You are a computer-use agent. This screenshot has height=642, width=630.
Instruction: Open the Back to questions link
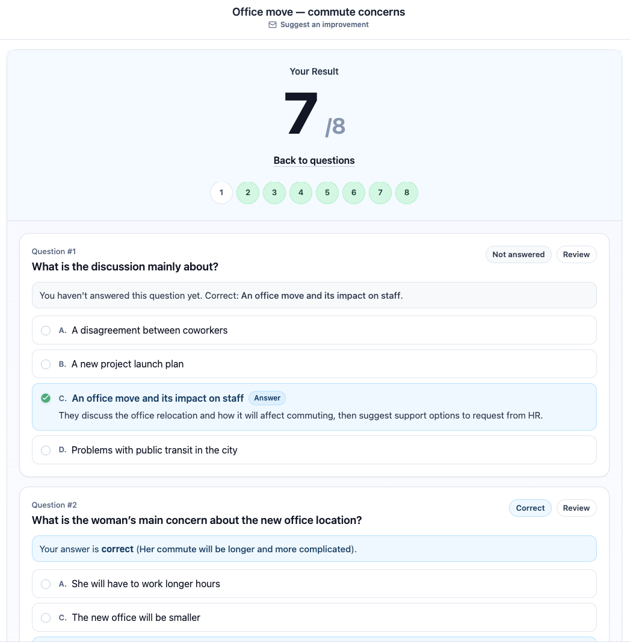tap(314, 160)
